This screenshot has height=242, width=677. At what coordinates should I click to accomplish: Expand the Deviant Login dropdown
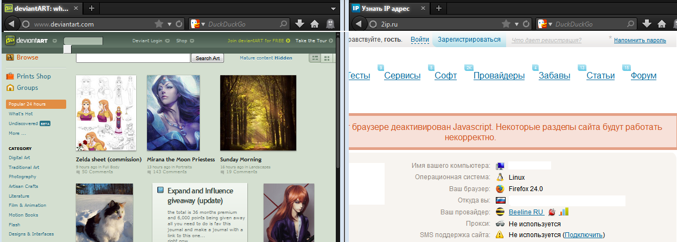167,41
